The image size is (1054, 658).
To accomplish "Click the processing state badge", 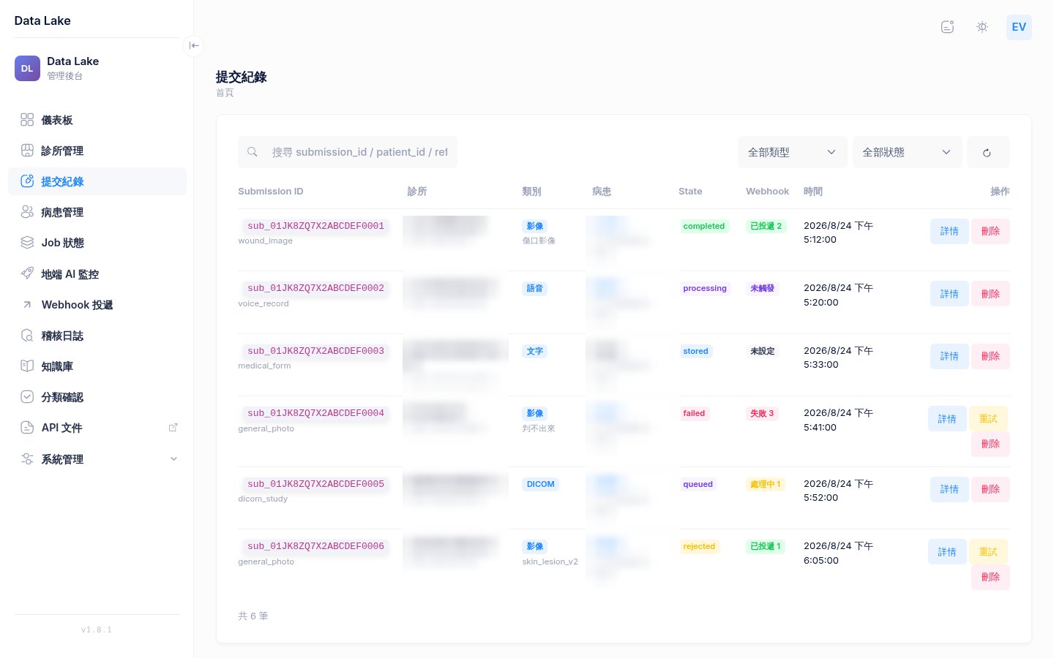I will (705, 288).
